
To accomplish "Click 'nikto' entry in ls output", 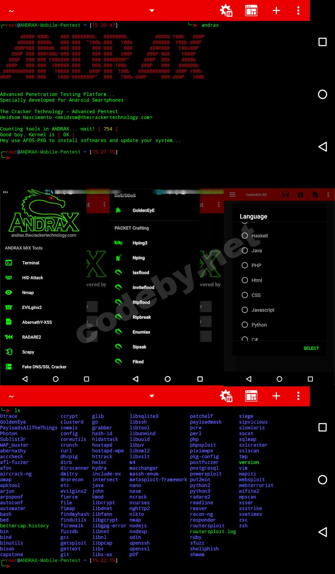I will point(137,514).
